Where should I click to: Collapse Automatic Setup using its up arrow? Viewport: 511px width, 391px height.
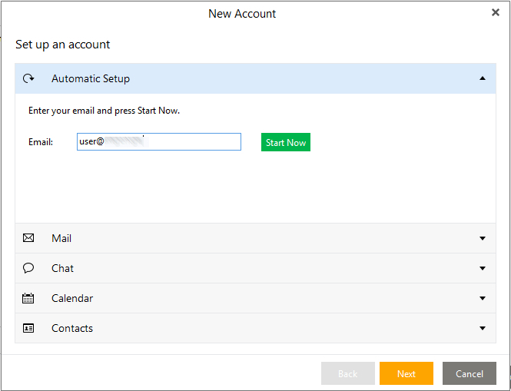pos(482,78)
